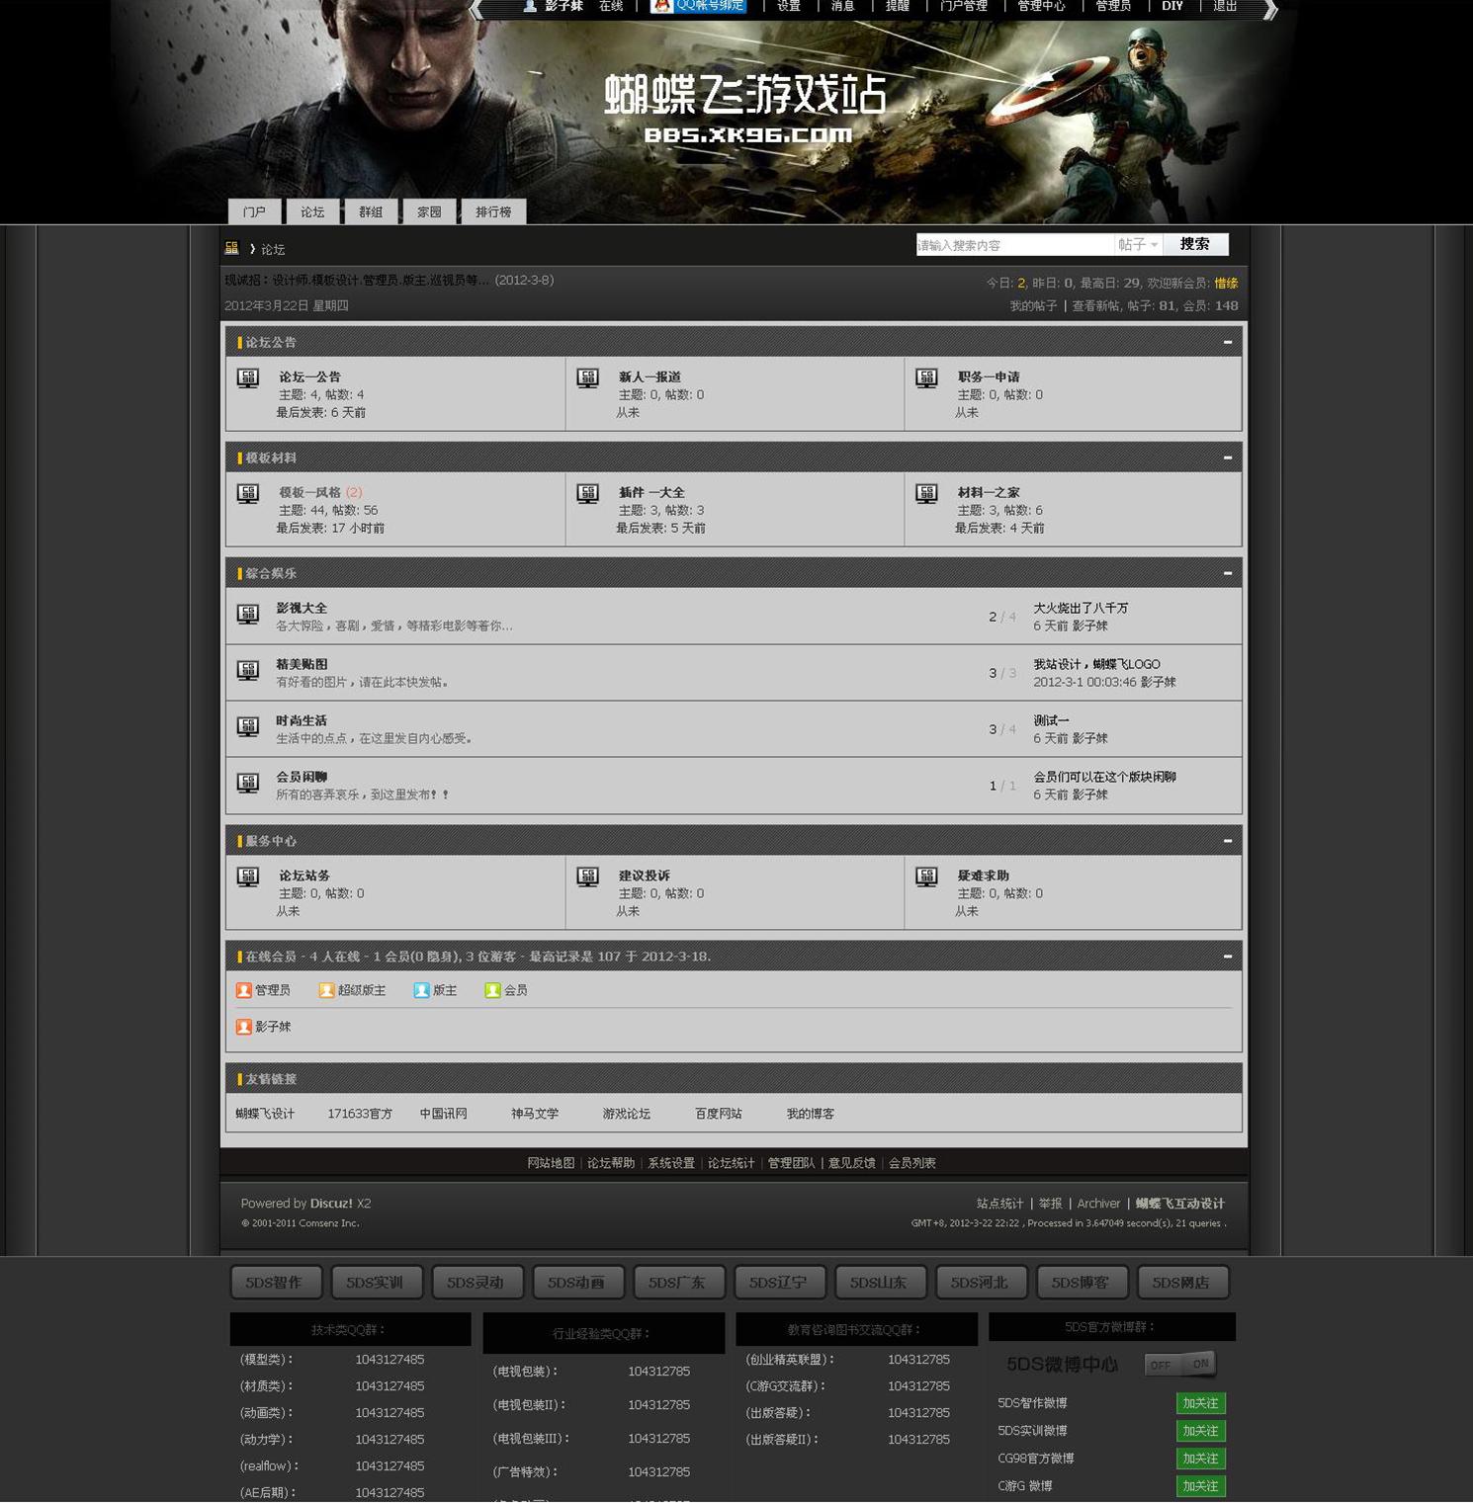Open the 5DS博客 footer button
1473x1503 pixels.
tap(1081, 1283)
